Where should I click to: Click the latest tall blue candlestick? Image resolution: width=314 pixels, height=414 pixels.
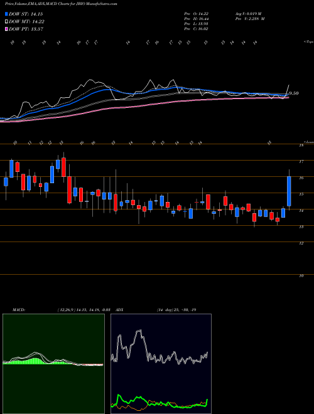(289, 191)
